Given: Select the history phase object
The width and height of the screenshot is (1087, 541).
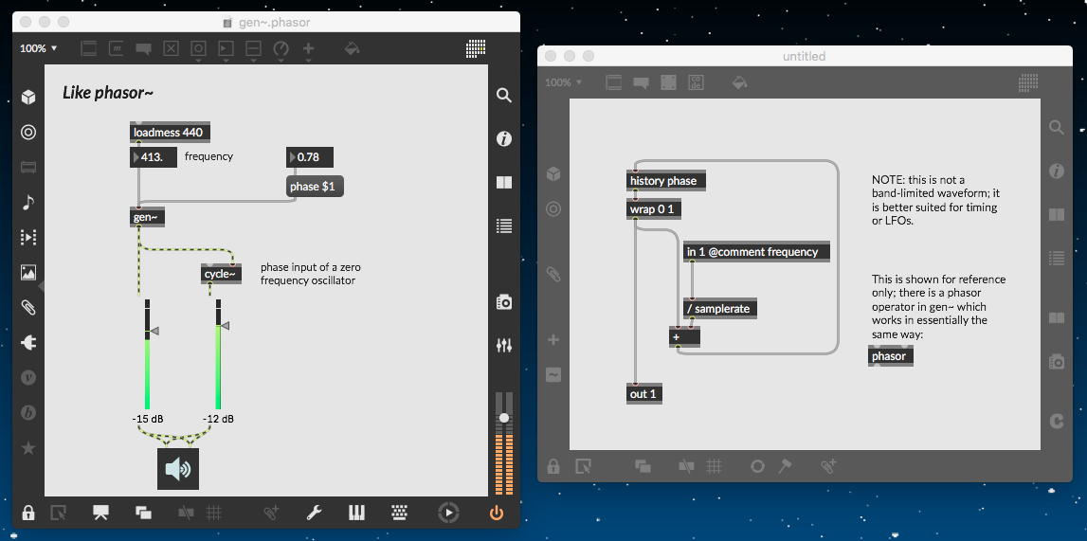Looking at the screenshot, I should [x=666, y=181].
